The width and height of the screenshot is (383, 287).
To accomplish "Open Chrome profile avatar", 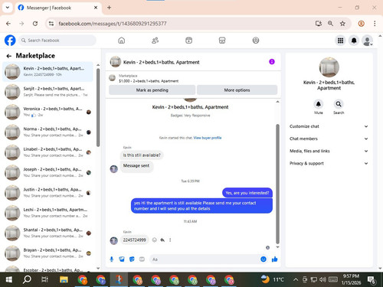I will coord(361,24).
